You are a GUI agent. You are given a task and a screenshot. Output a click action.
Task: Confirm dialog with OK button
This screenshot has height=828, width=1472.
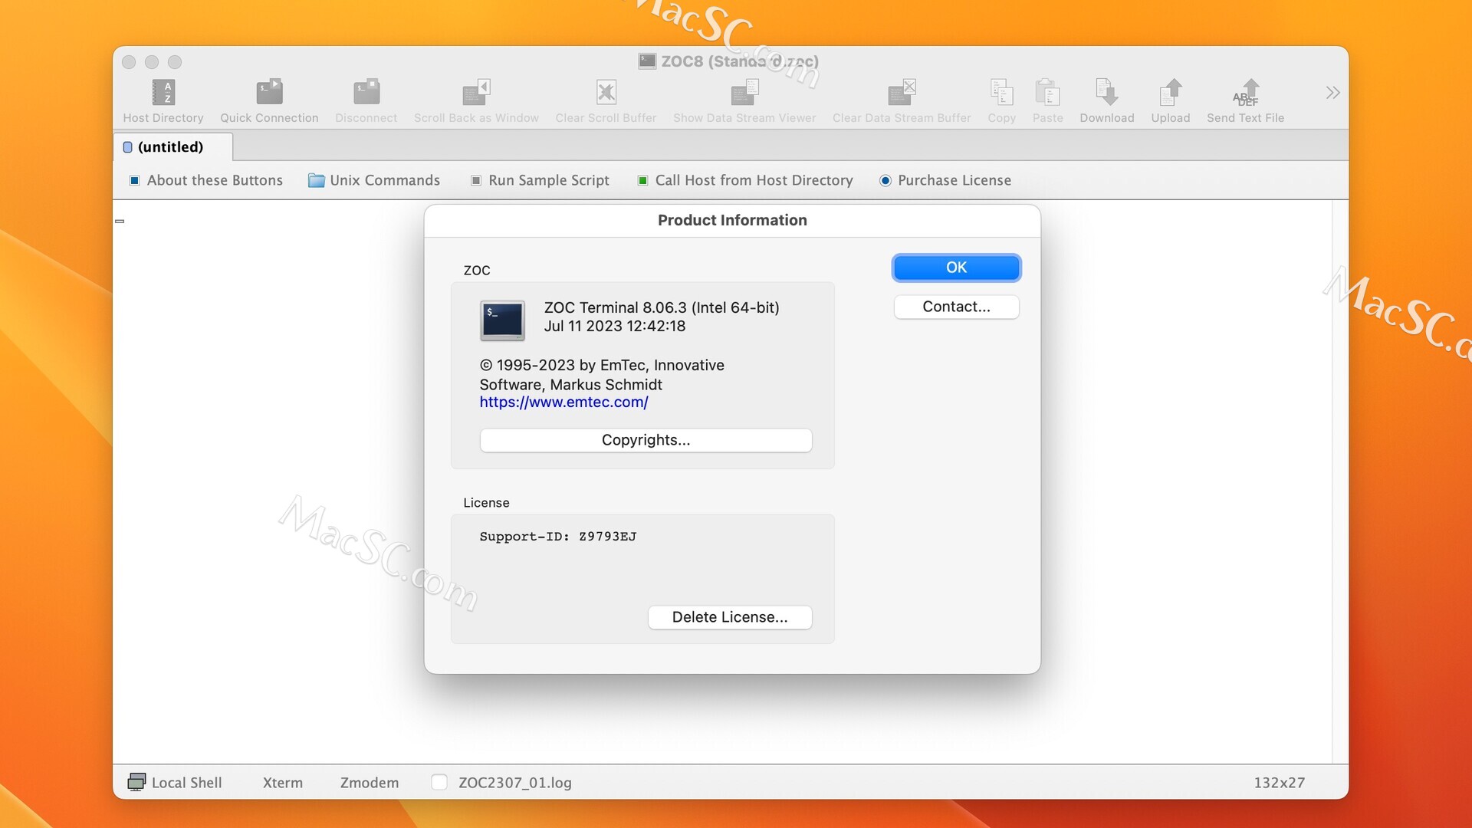(956, 268)
